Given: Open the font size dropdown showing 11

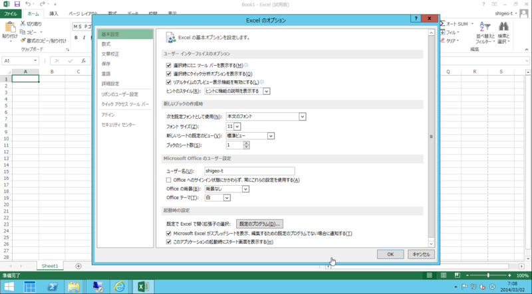Looking at the screenshot, I should pyautogui.click(x=237, y=126).
